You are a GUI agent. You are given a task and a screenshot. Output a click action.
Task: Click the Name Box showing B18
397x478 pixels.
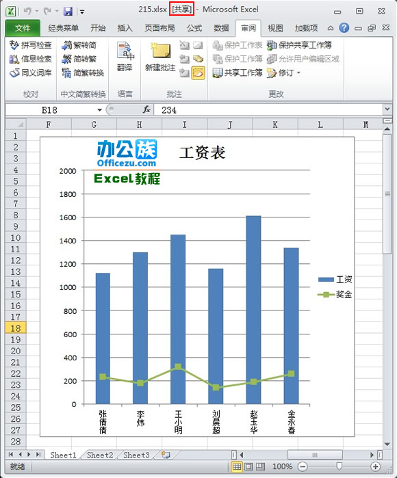point(50,110)
